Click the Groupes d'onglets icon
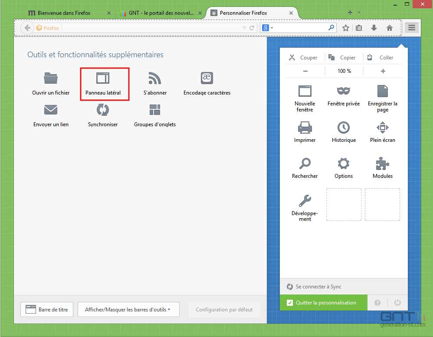Viewport: 433px width, 337px height. [154, 110]
